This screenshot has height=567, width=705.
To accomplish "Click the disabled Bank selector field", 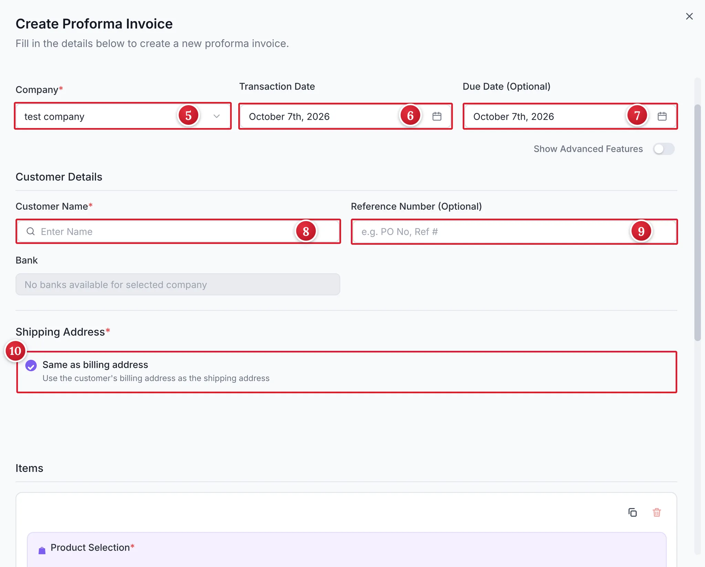I will pyautogui.click(x=178, y=284).
